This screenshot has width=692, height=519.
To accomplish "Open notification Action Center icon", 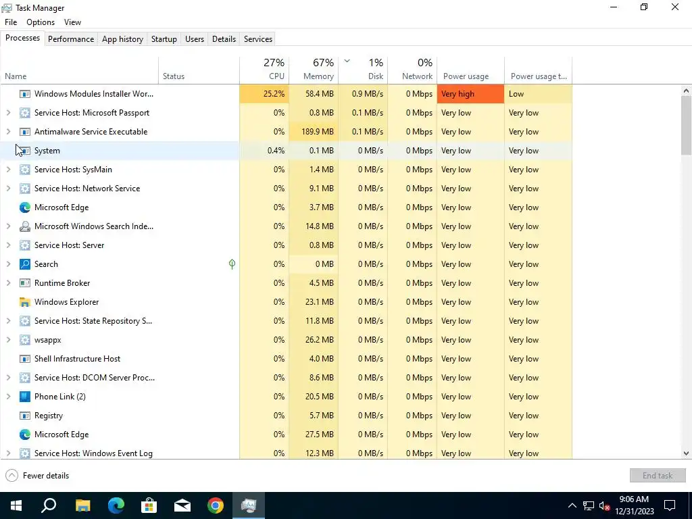I will tap(670, 505).
